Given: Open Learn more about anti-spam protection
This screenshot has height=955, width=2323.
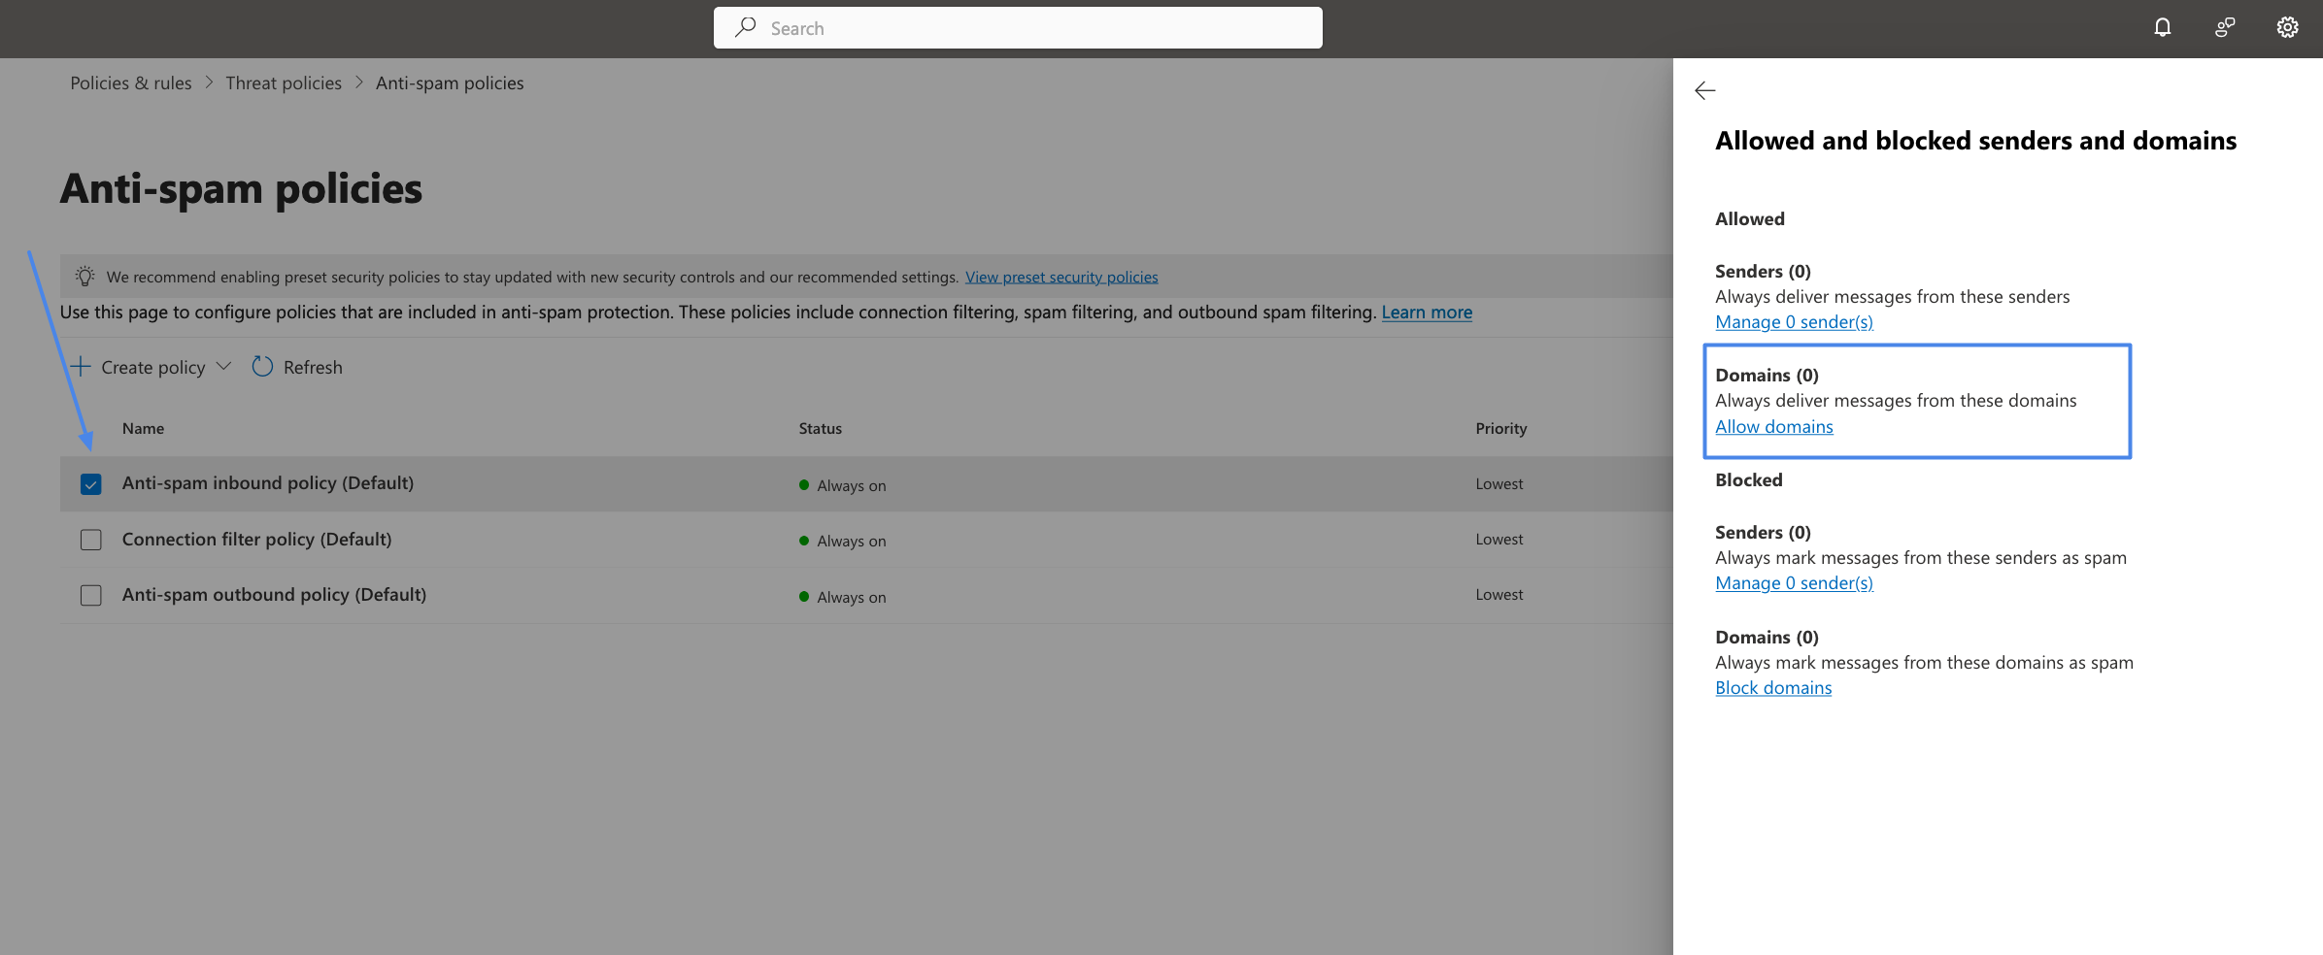Looking at the screenshot, I should coord(1427,312).
